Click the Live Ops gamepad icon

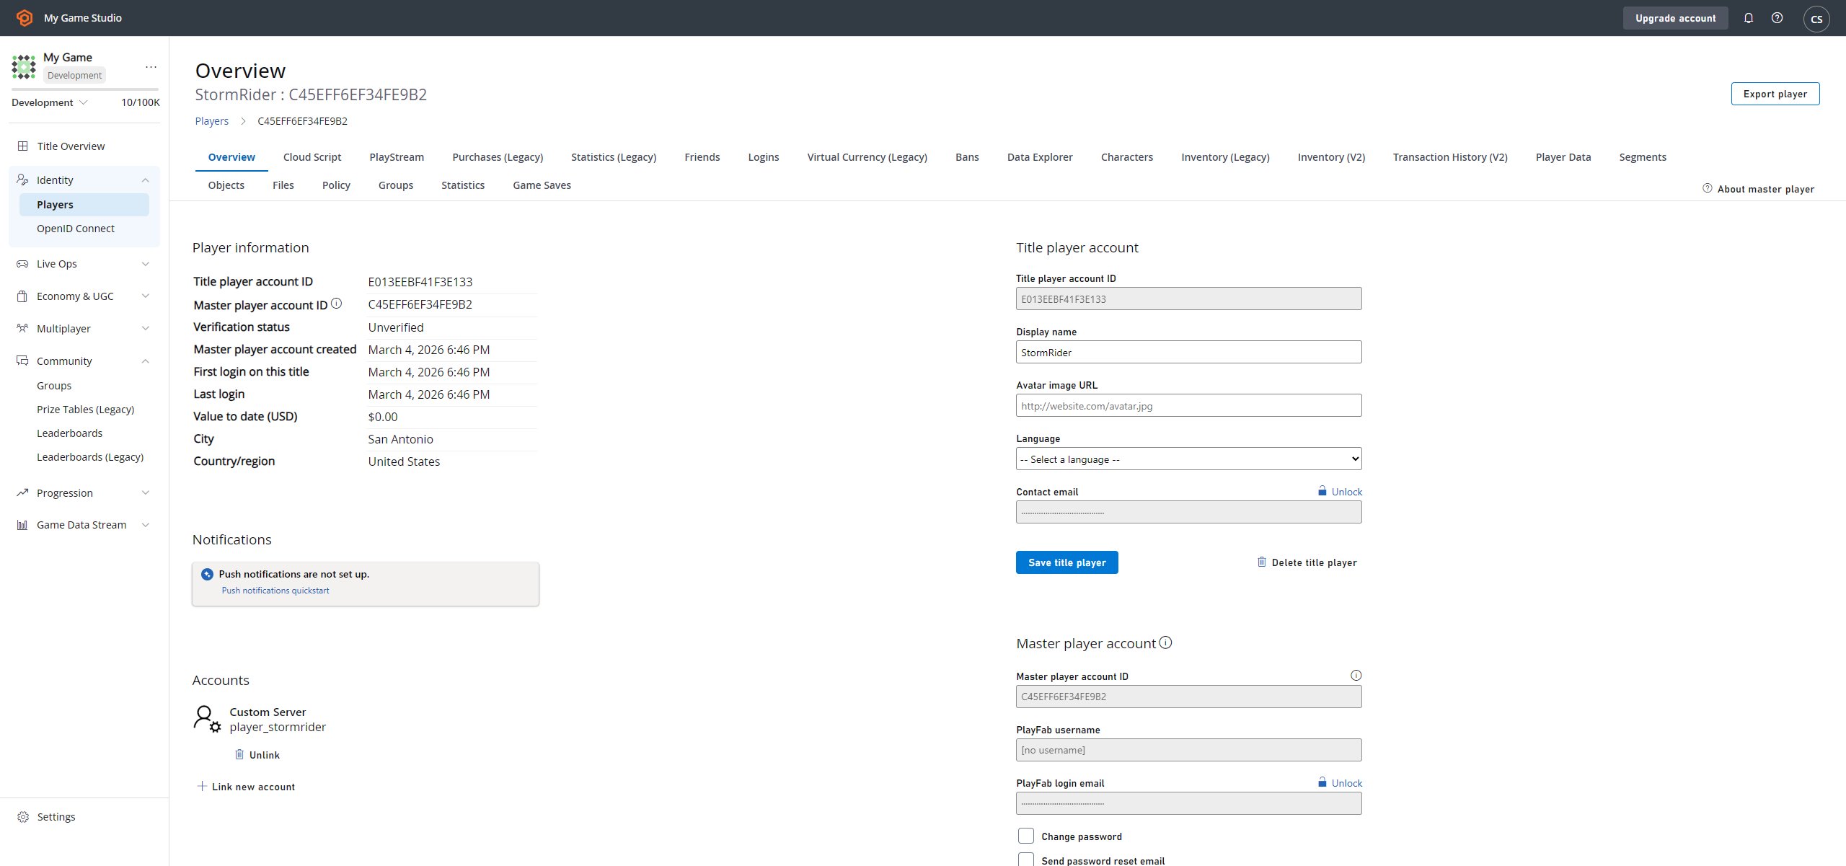(23, 264)
